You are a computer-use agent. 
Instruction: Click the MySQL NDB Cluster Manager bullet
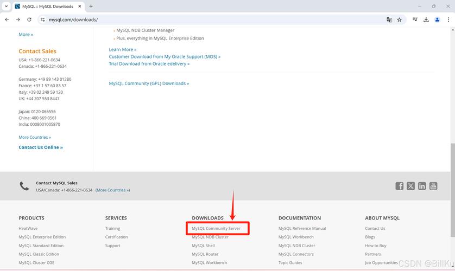146,30
